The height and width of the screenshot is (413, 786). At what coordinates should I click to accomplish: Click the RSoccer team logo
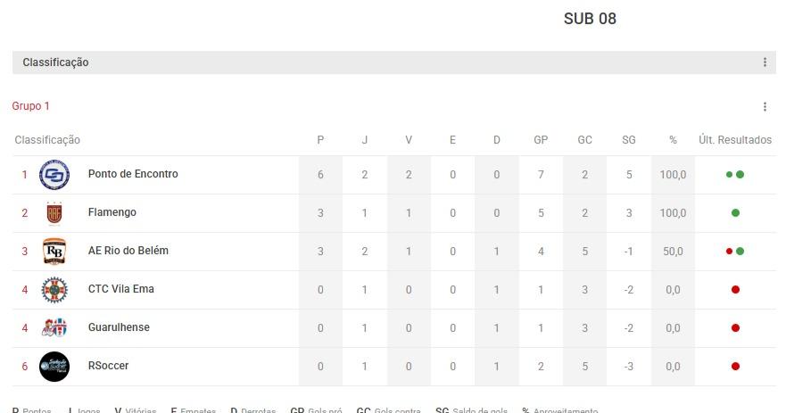click(x=54, y=367)
